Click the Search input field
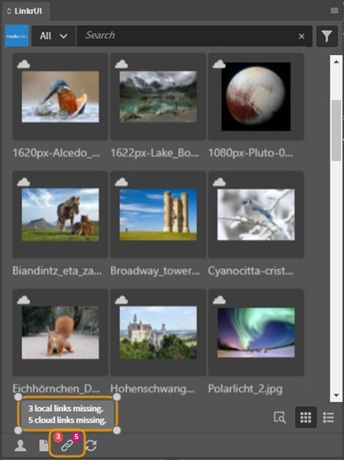This screenshot has width=344, height=460. coord(188,36)
